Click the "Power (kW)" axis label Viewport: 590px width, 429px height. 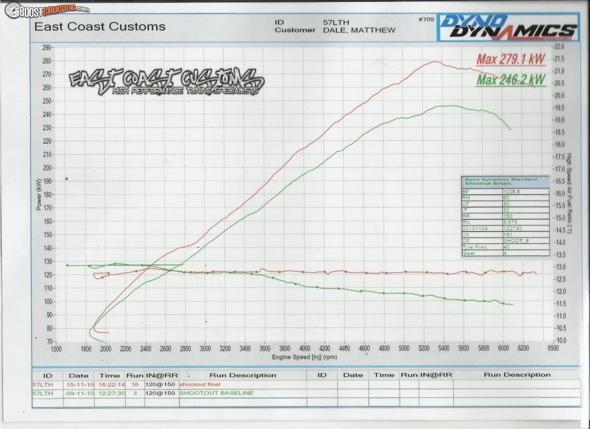39,194
